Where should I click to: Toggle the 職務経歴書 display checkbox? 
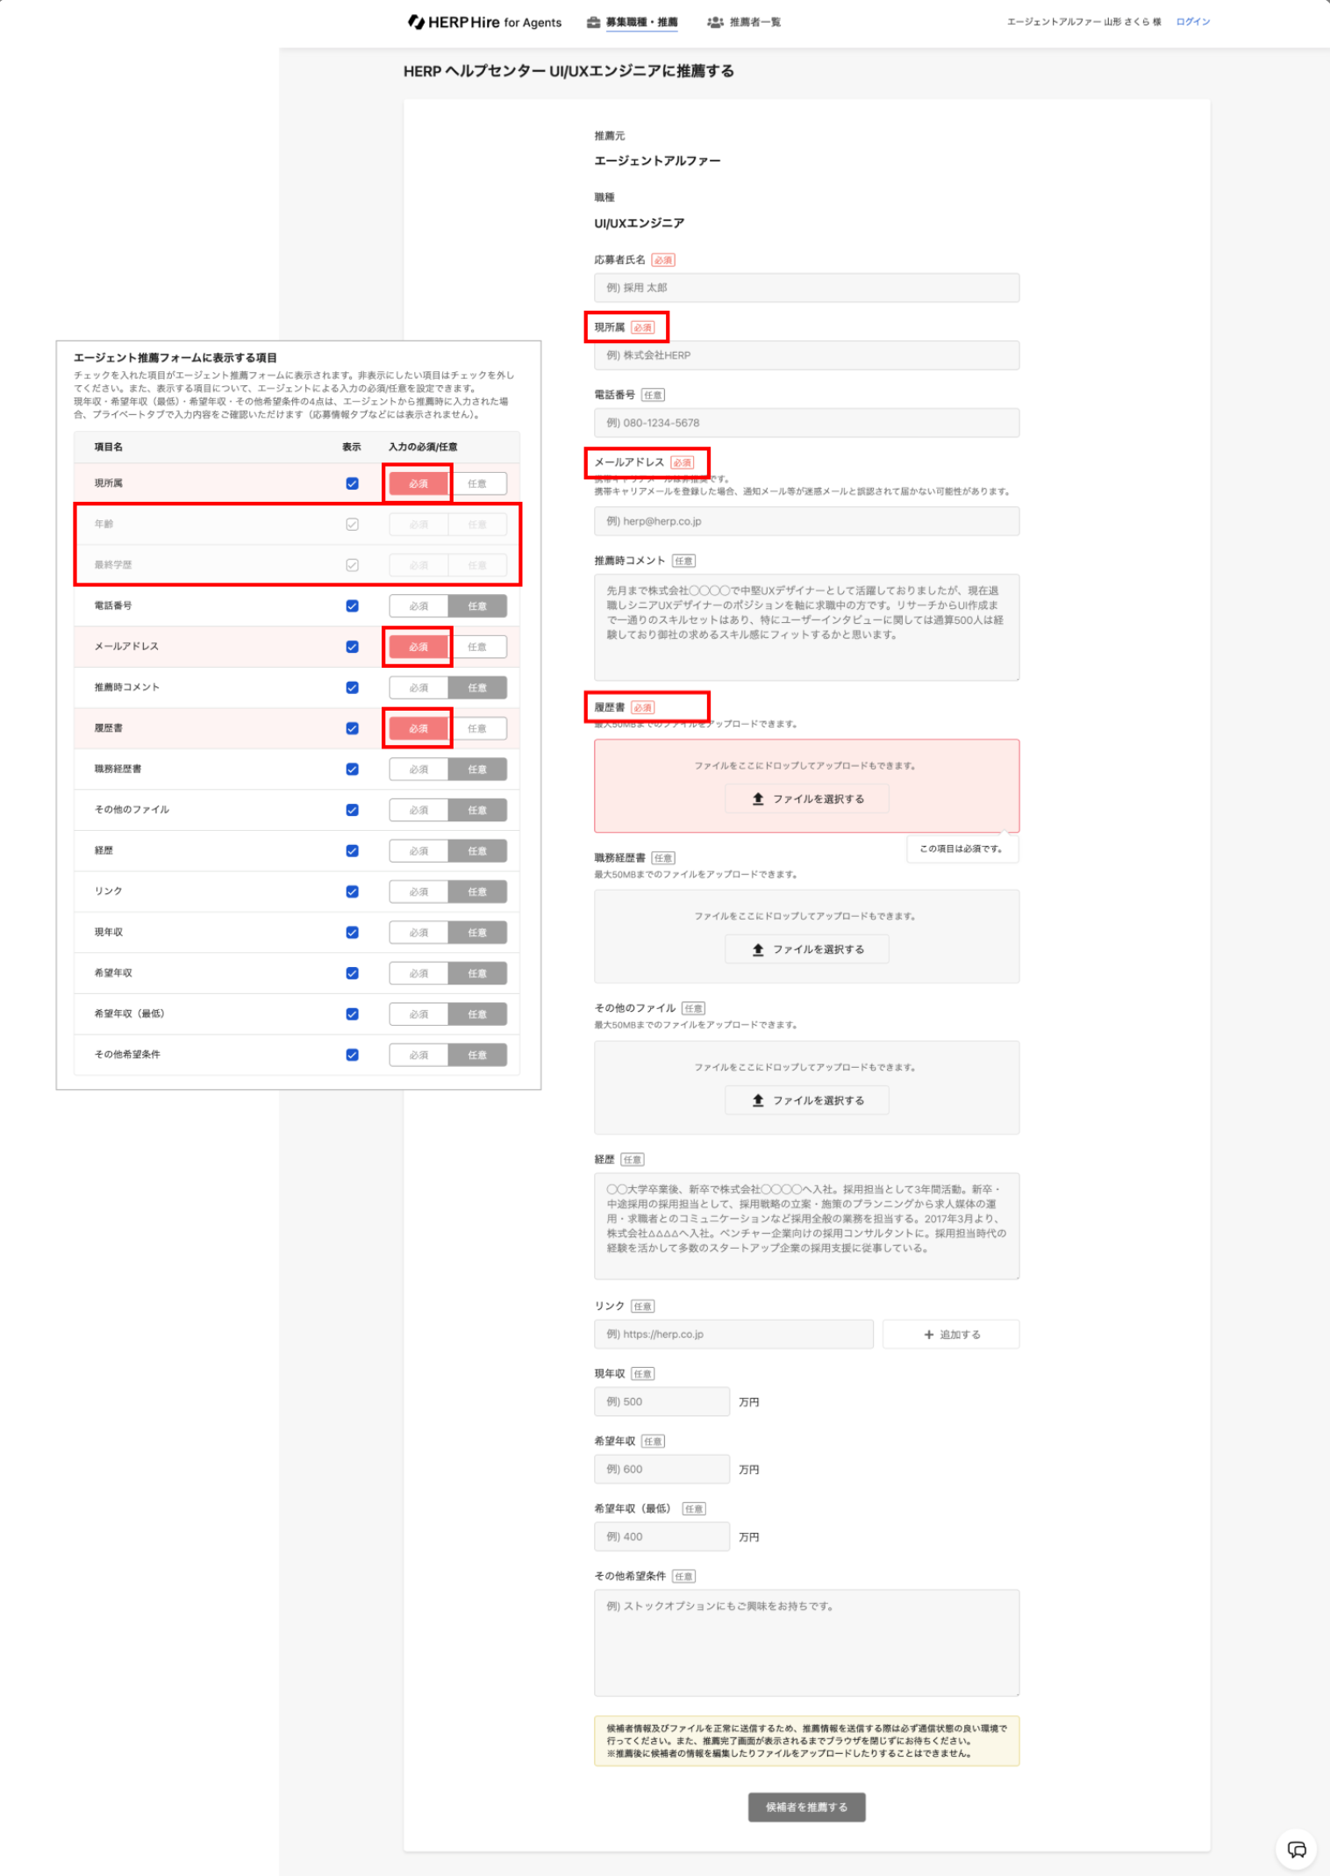[352, 769]
